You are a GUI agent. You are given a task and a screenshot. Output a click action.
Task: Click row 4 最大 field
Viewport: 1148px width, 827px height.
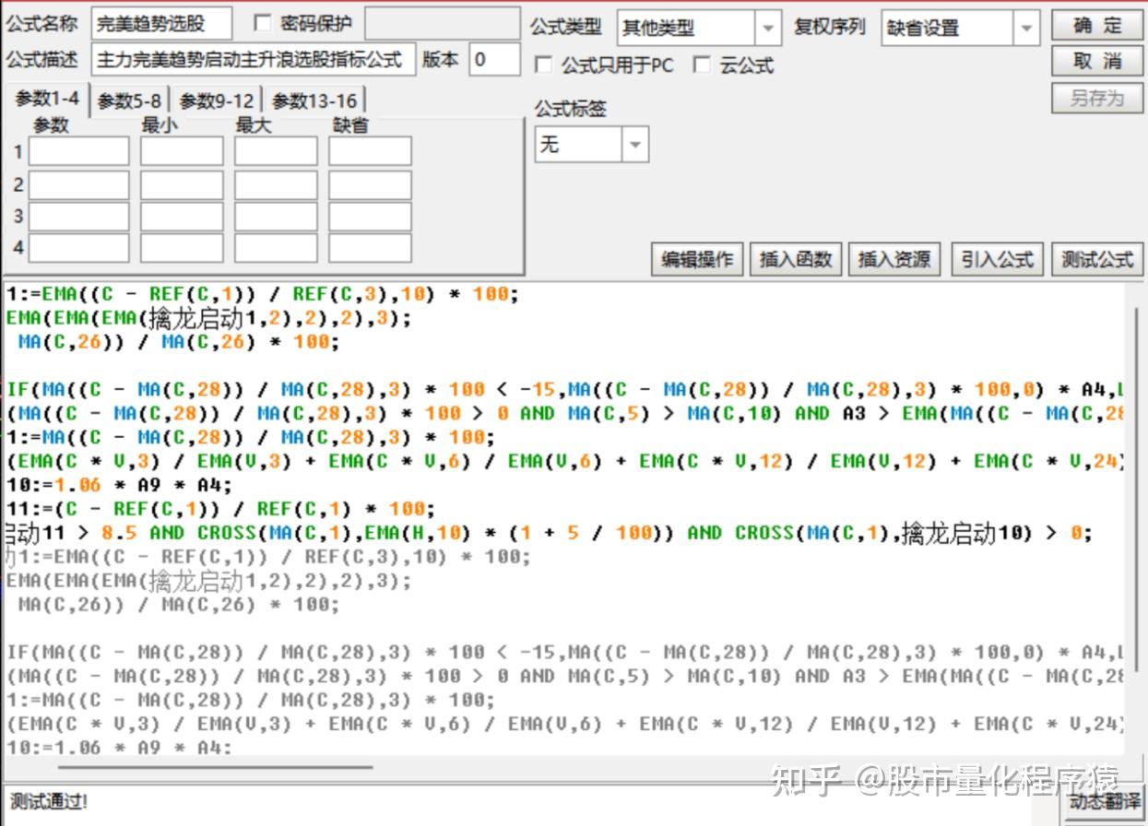coord(276,248)
